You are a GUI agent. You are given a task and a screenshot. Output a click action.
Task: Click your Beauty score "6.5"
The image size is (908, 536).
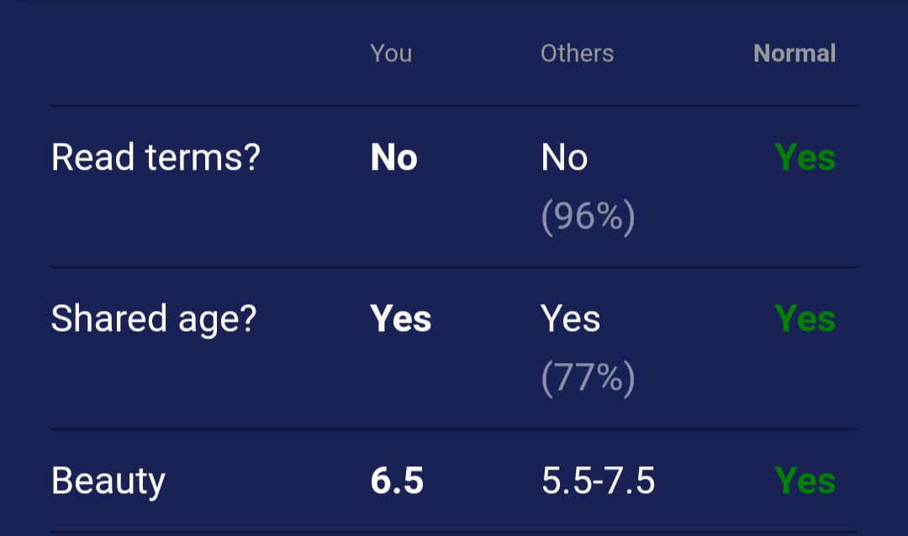pyautogui.click(x=397, y=481)
